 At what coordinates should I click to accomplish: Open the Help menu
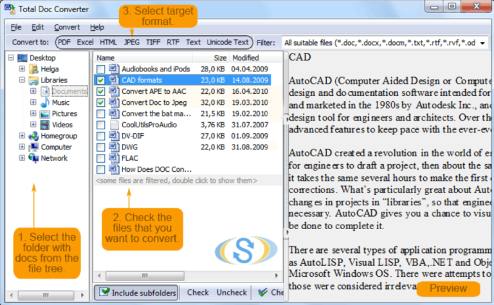coord(97,28)
